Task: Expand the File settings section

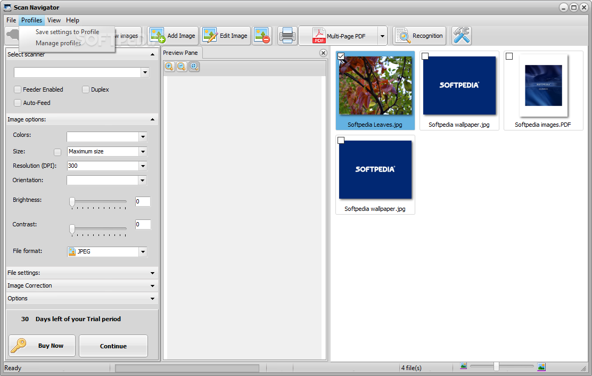Action: pyautogui.click(x=153, y=273)
